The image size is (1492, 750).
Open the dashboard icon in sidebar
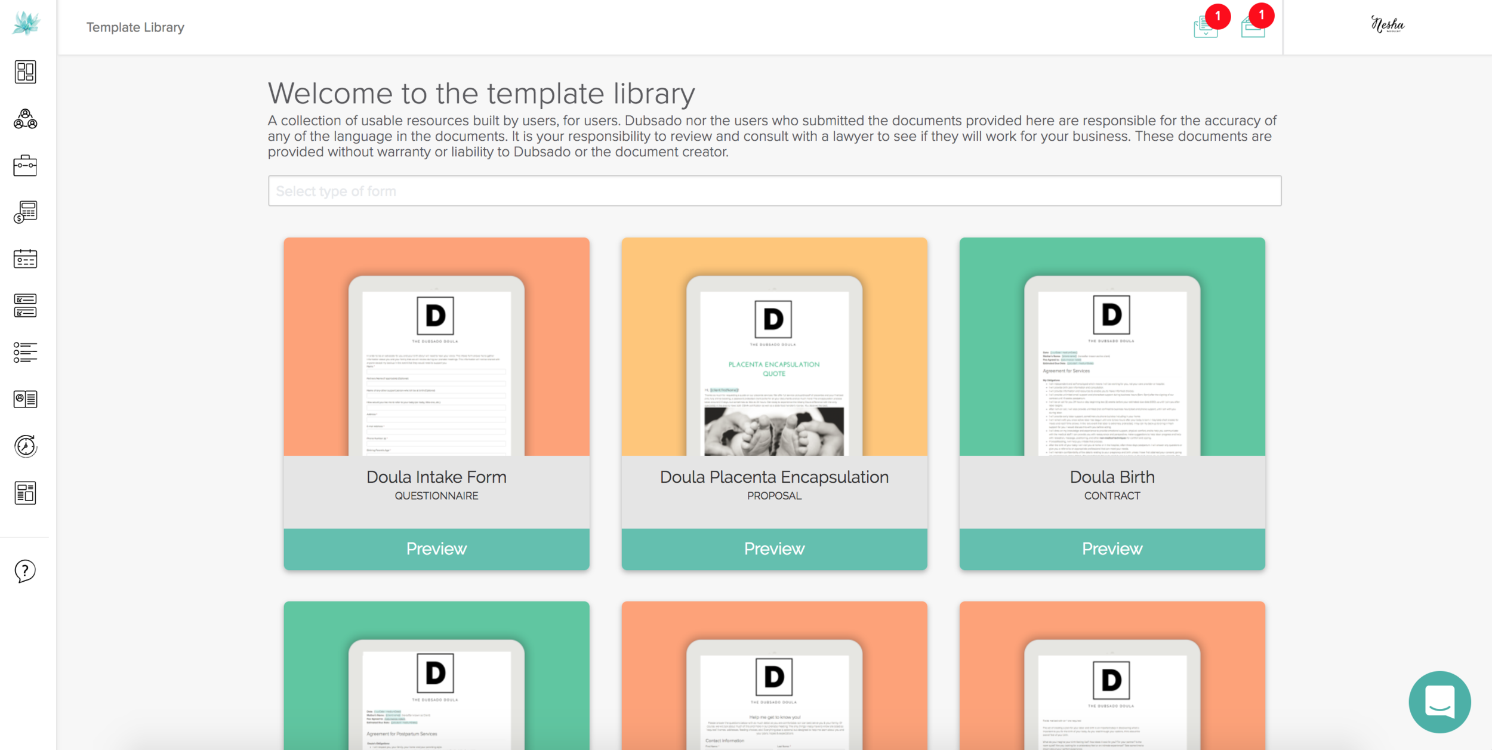pos(25,72)
